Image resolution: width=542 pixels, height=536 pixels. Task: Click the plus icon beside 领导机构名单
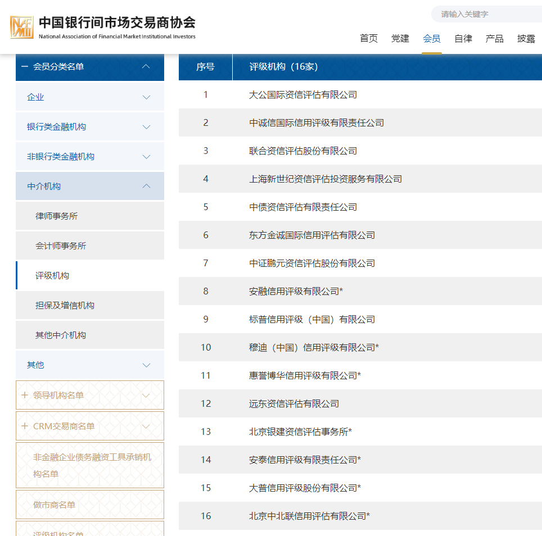tap(25, 395)
